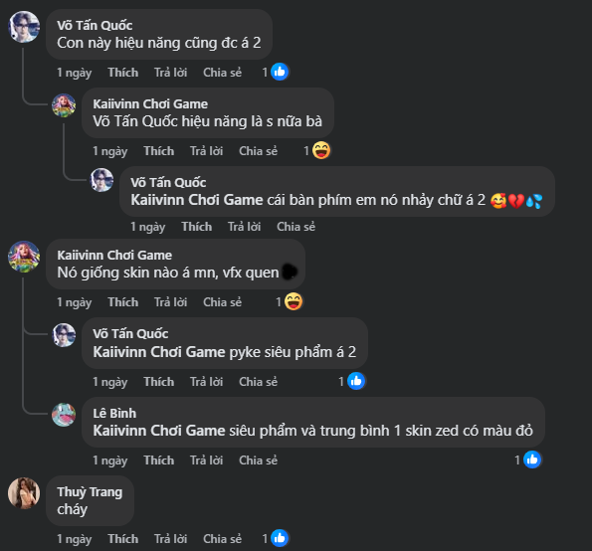Image resolution: width=592 pixels, height=551 pixels.
Task: Click Thích under 'bàn phím em nó nhảy chữ' reply
Action: pos(197,227)
